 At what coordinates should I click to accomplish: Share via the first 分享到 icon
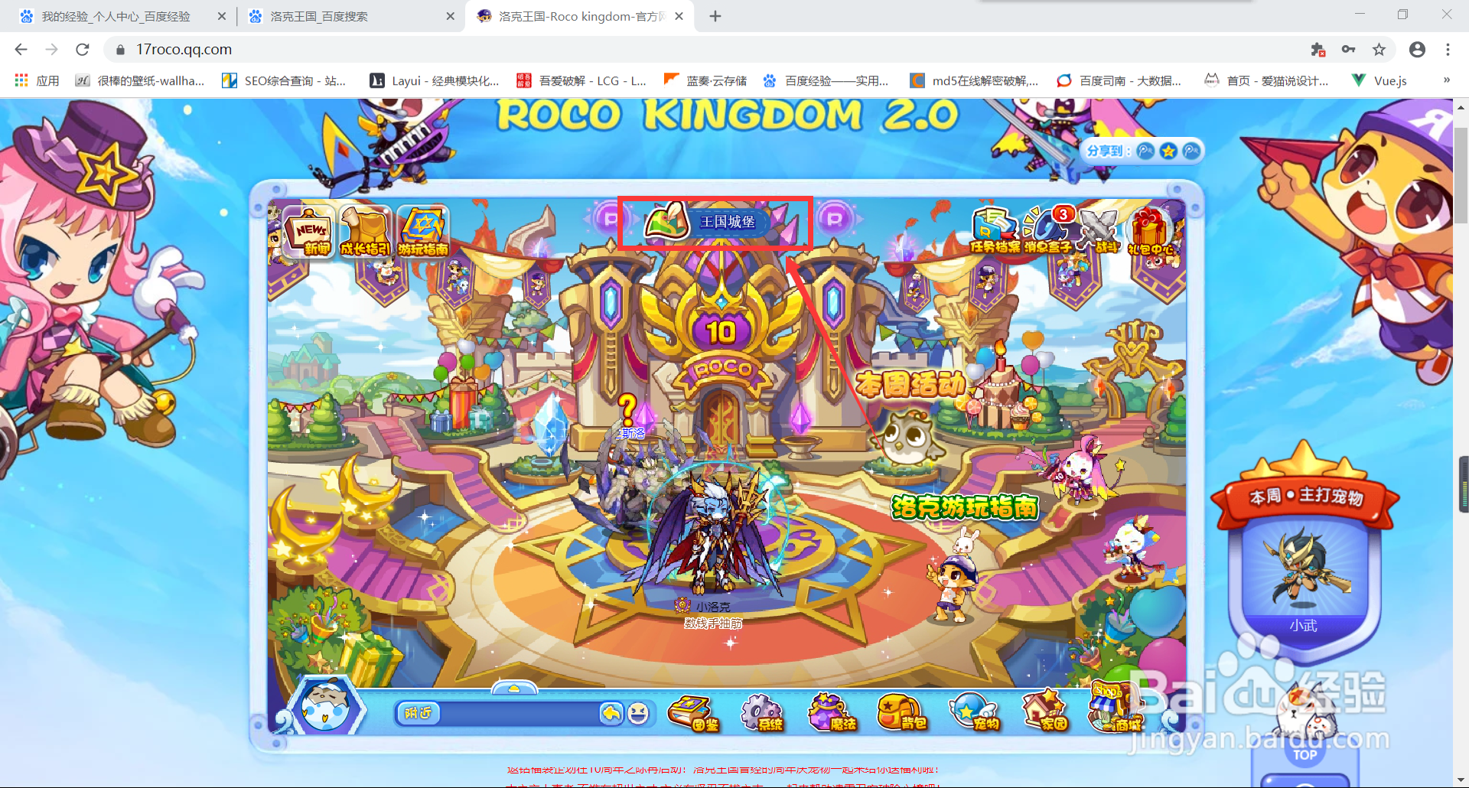pos(1145,151)
